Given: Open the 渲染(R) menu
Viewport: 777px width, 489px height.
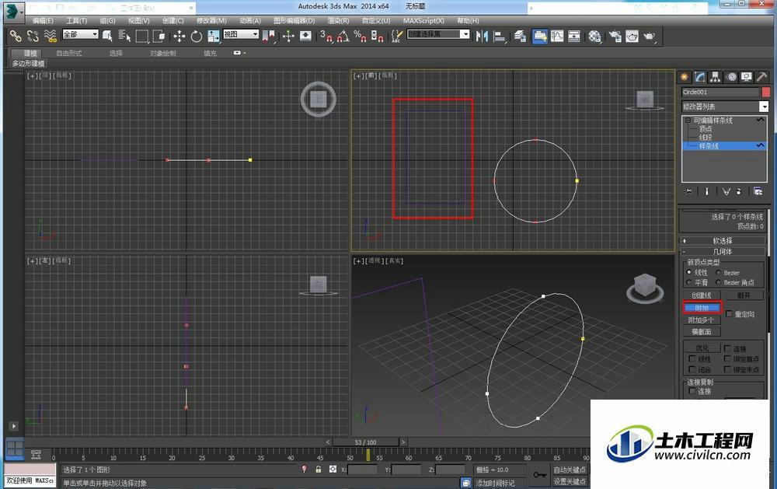Looking at the screenshot, I should tap(338, 20).
